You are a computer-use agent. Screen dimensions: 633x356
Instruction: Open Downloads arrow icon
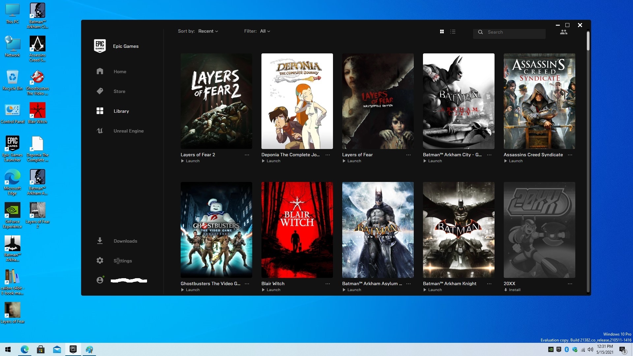[100, 241]
